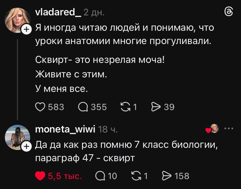Viewport: 241px width, 189px height.
Task: Repost vladared_'s post with the repost icon
Action: coord(126,107)
